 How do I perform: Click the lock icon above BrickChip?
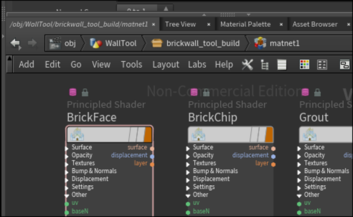206,92
